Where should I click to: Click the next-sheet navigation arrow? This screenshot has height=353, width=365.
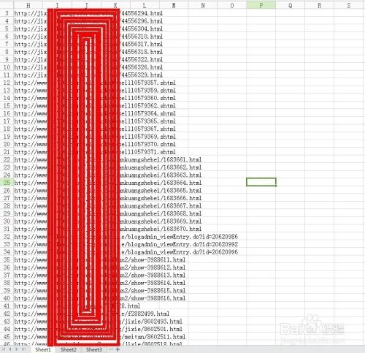tap(16, 349)
